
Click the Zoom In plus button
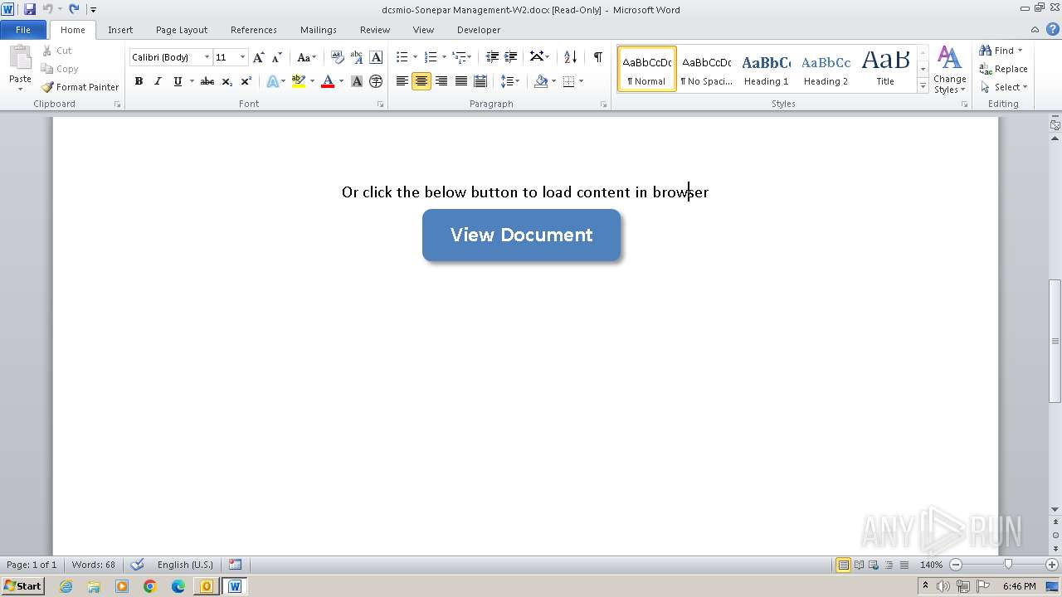1053,565
